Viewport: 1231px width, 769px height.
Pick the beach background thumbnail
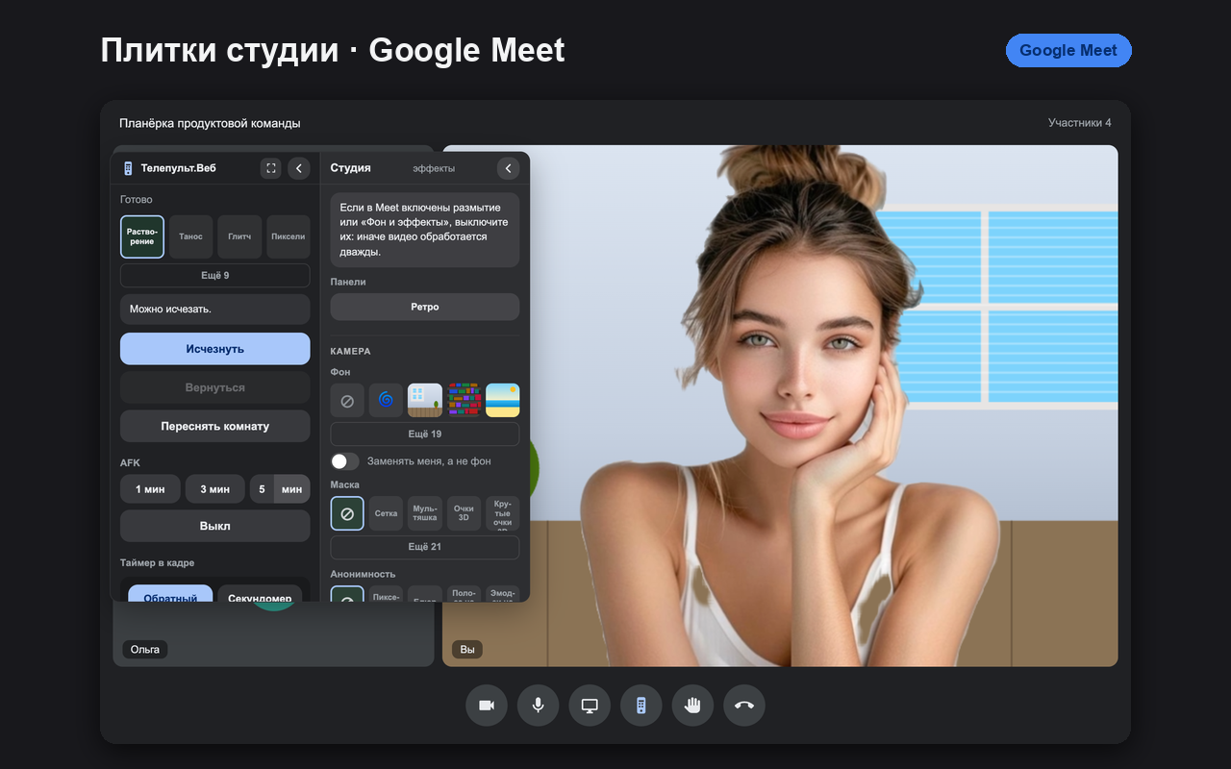pyautogui.click(x=502, y=400)
